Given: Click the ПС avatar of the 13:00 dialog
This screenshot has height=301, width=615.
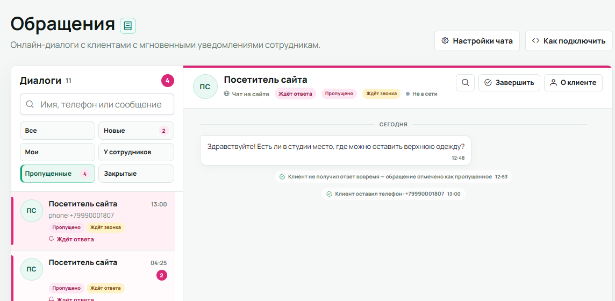Looking at the screenshot, I should 31,211.
